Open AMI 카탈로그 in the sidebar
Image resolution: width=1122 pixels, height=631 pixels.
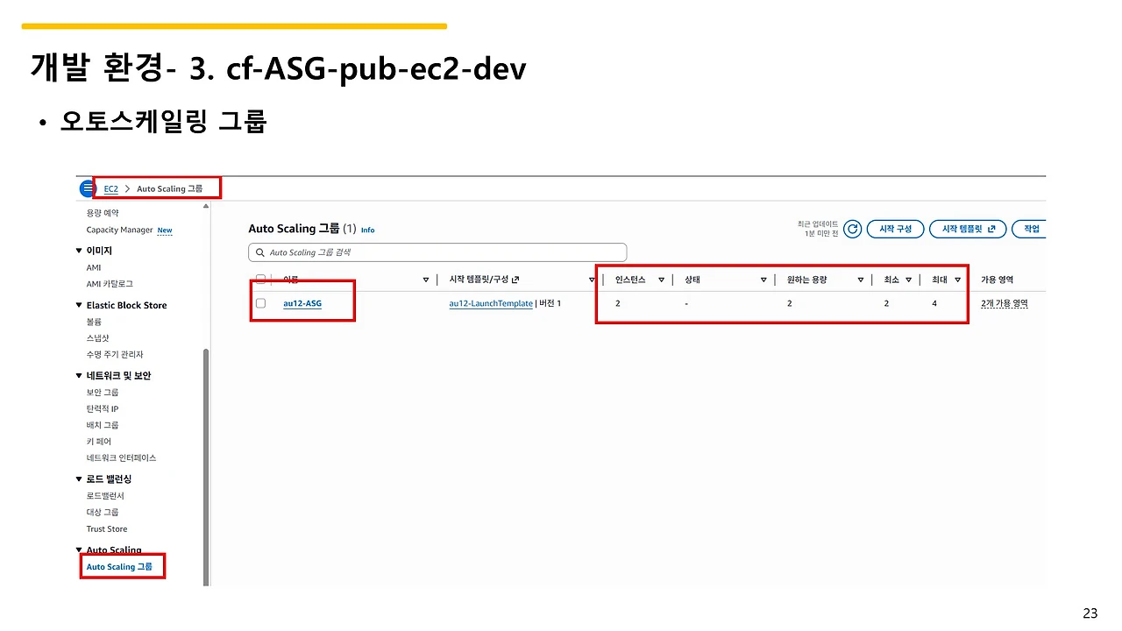point(110,284)
